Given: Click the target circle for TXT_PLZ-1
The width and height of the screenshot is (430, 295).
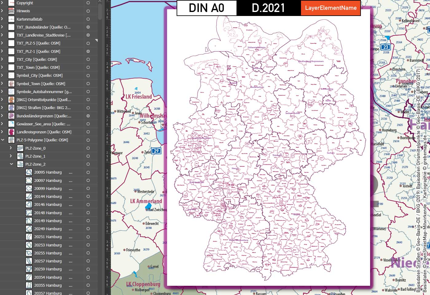Looking at the screenshot, I should 88,51.
